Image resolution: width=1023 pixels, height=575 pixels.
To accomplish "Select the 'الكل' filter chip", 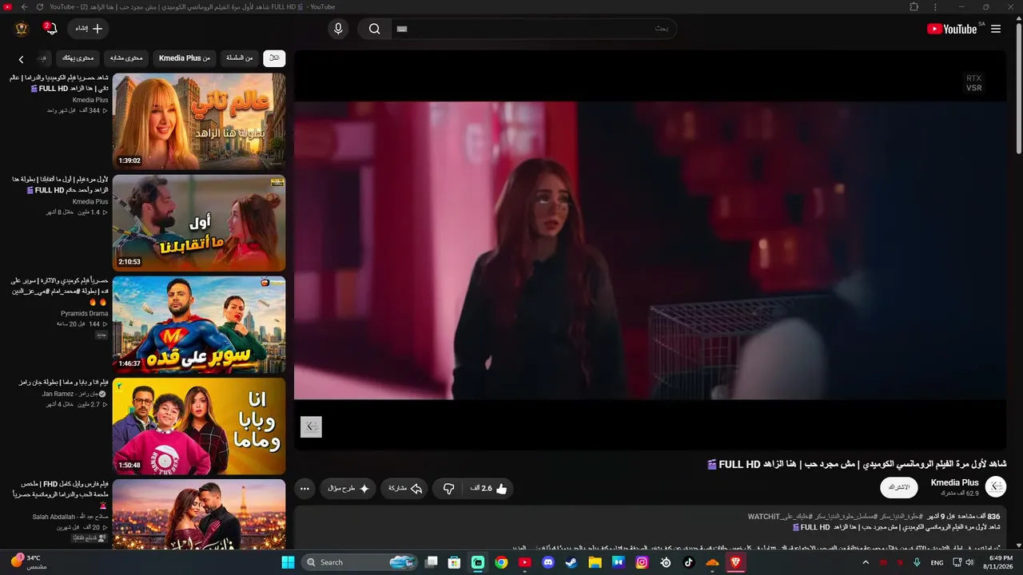I will pyautogui.click(x=274, y=57).
